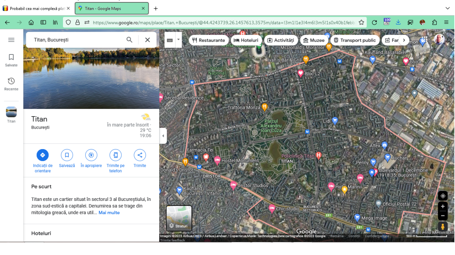Screen dimensions: 455x255
Task: Click Indicații de orientare directions button
Action: (42, 155)
